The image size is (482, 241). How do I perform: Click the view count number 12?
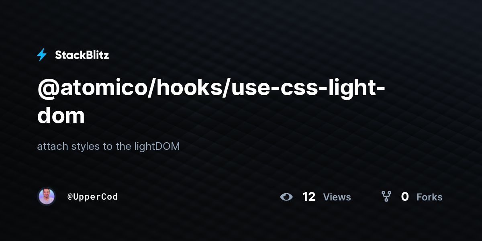pos(309,197)
